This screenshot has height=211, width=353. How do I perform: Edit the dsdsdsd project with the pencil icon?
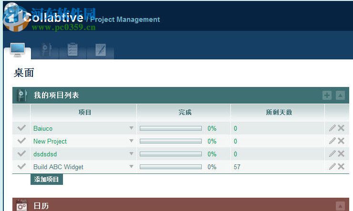coord(332,153)
